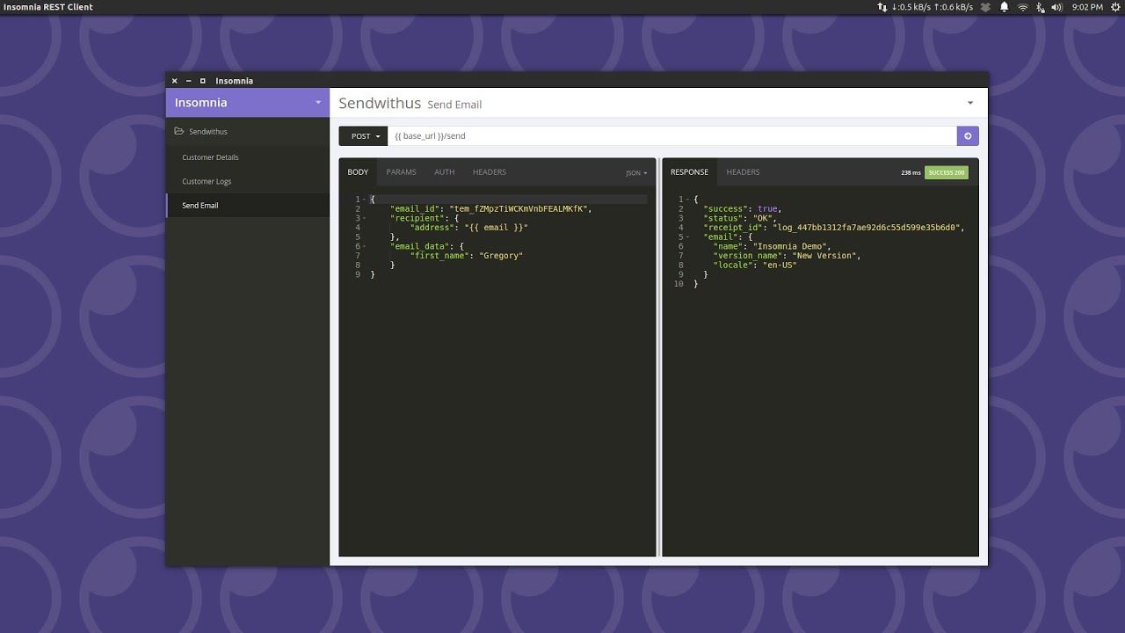The height and width of the screenshot is (633, 1125).
Task: Open the network speed indicator in the top bar
Action: pyautogui.click(x=925, y=7)
